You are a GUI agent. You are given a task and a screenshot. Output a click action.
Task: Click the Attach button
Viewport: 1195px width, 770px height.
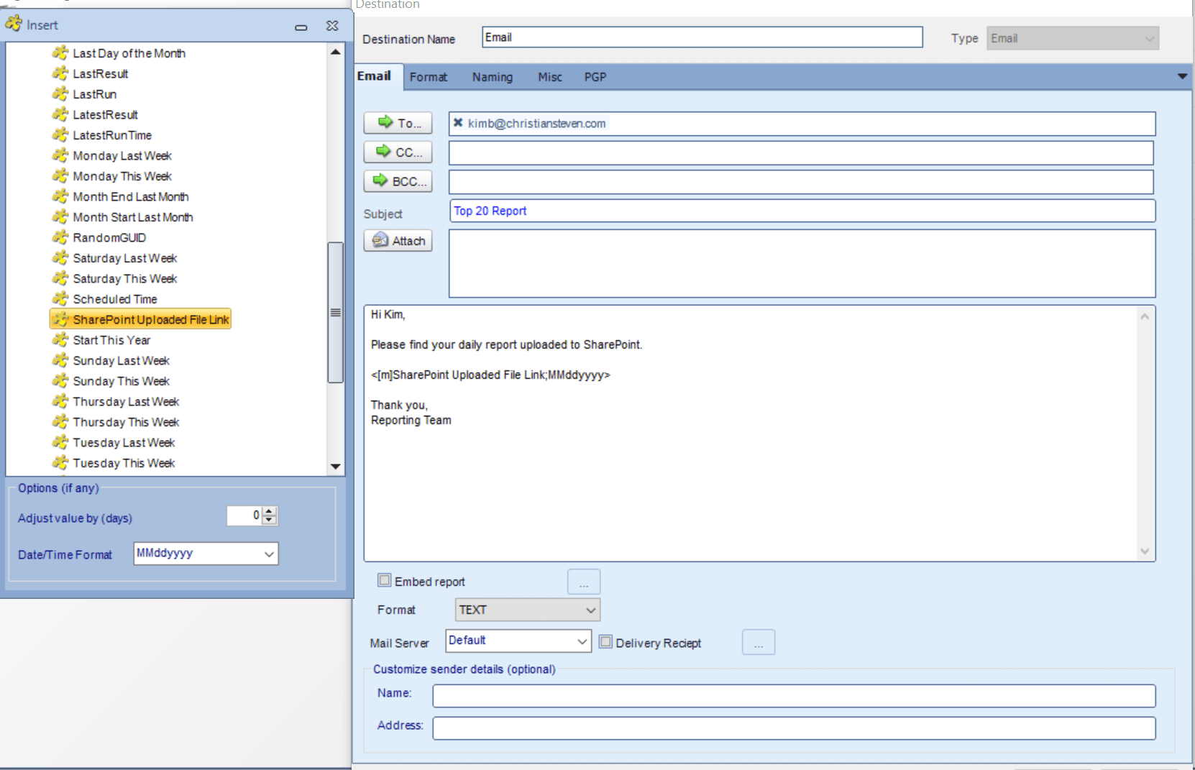click(398, 240)
